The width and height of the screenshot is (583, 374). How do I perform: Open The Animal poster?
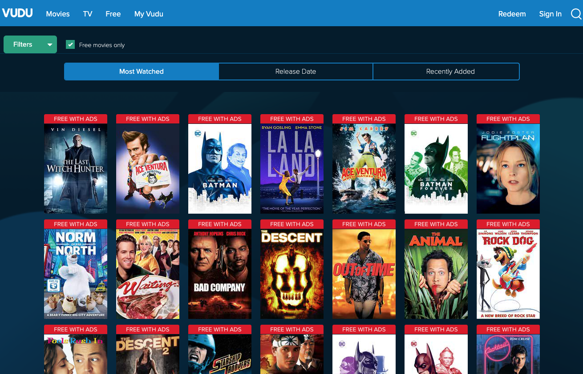click(x=436, y=274)
